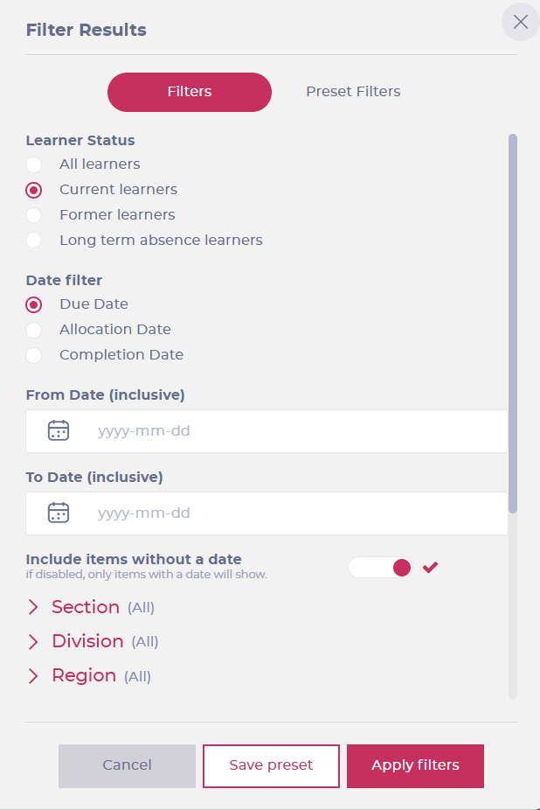Screen dimensions: 540x810
Task: Click the vertical scrollbar thumb
Action: [x=513, y=322]
